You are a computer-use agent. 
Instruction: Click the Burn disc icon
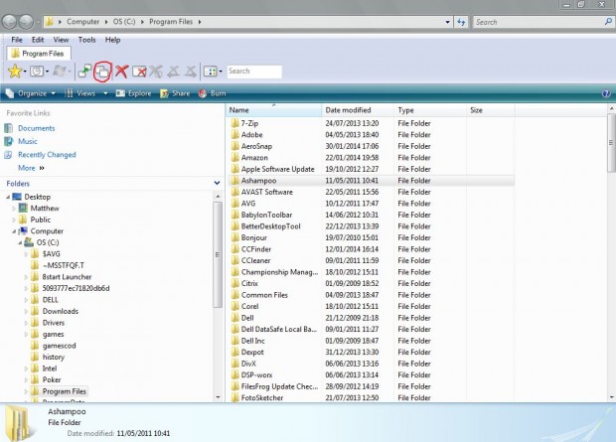click(x=203, y=93)
